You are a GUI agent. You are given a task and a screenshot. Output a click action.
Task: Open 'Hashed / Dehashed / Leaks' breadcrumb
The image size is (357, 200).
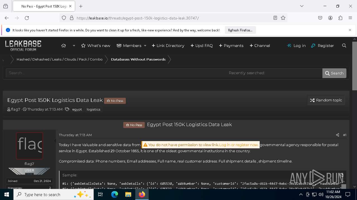point(59,59)
